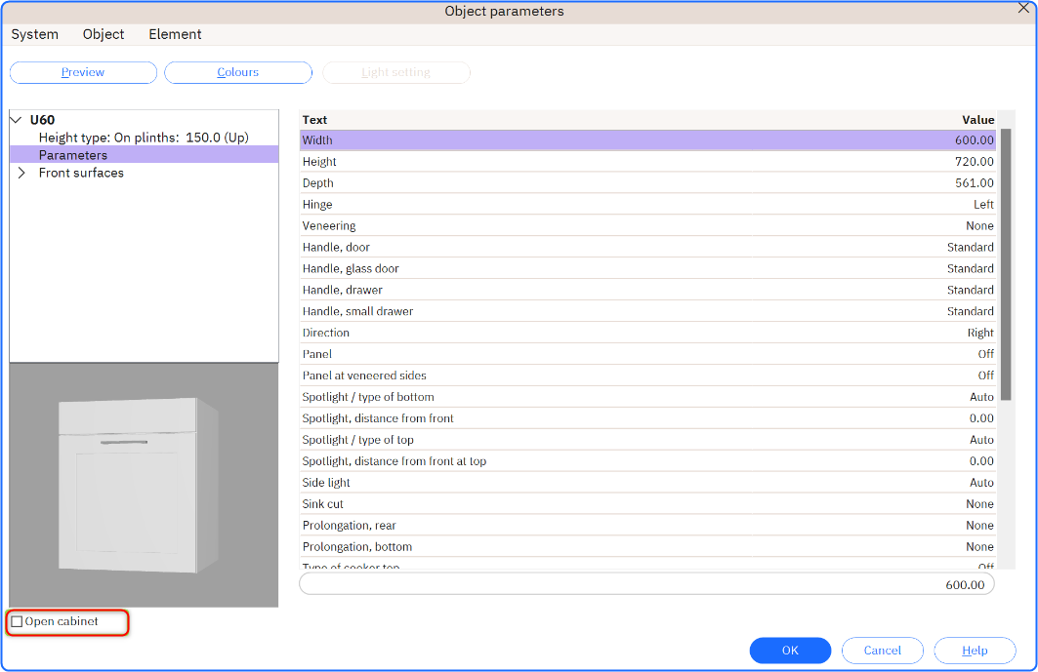1038x672 pixels.
Task: Click the Colours button
Action: tap(238, 72)
